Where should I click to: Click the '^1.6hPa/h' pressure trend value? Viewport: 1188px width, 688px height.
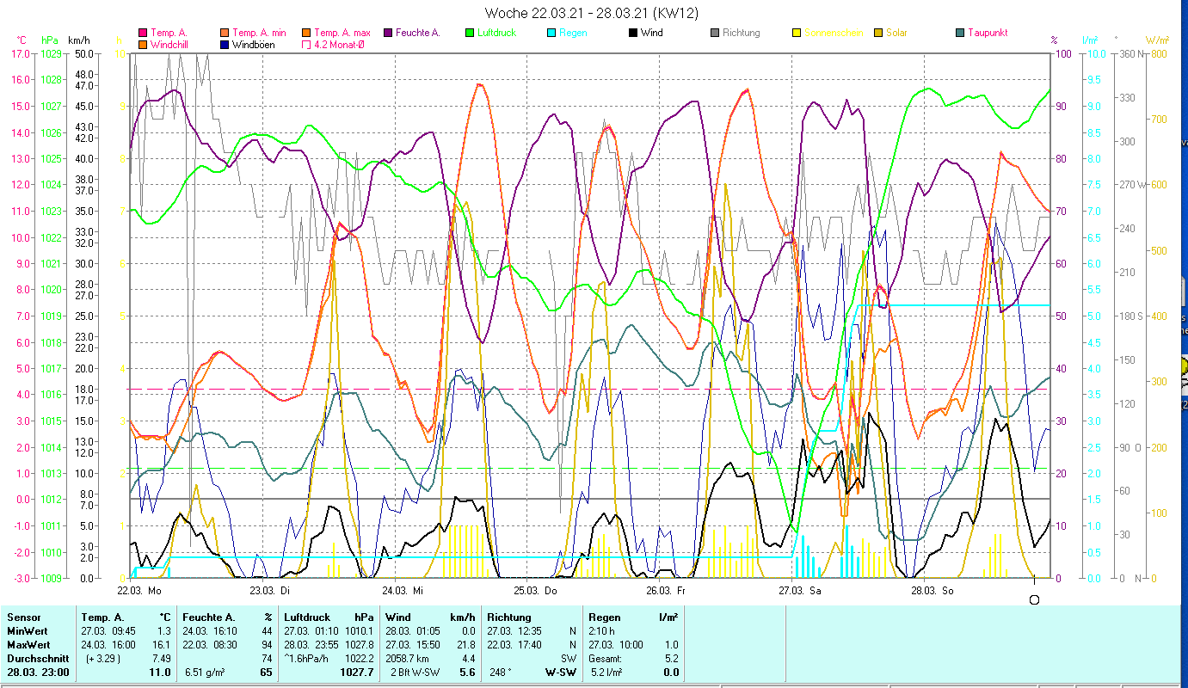coord(307,659)
